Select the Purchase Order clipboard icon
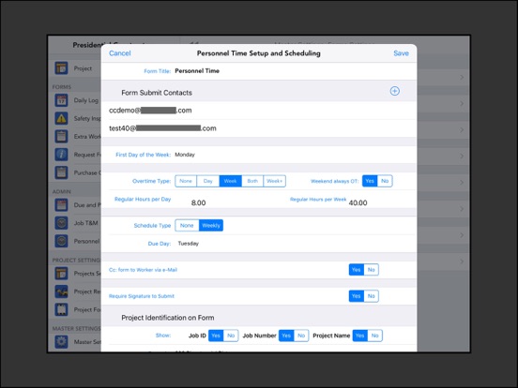518x388 pixels. (x=61, y=172)
